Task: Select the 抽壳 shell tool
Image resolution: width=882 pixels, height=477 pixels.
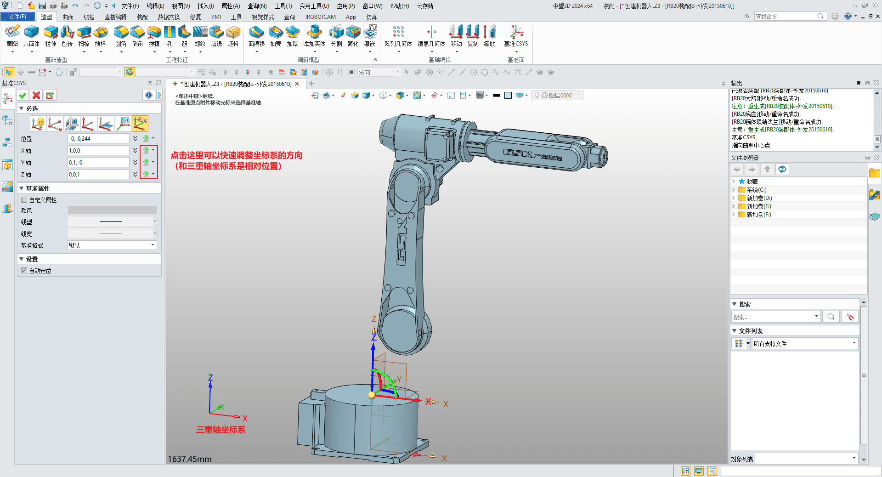Action: coord(276,36)
